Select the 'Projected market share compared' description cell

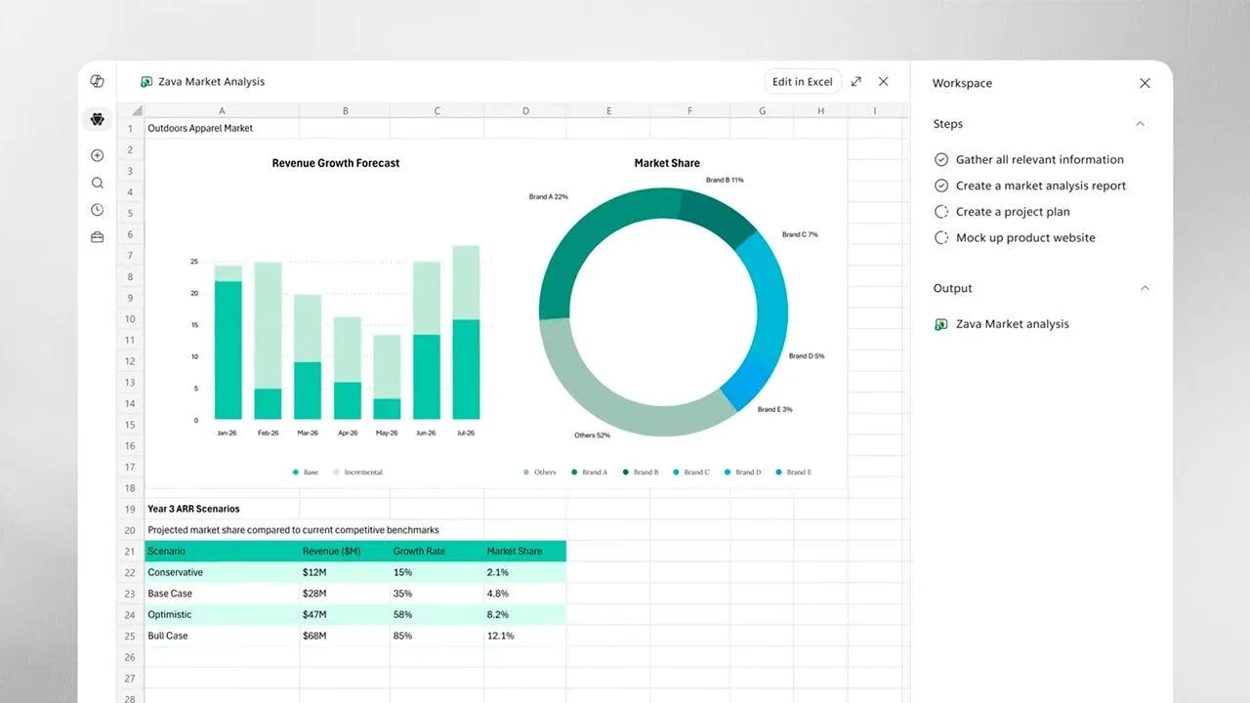pos(293,530)
